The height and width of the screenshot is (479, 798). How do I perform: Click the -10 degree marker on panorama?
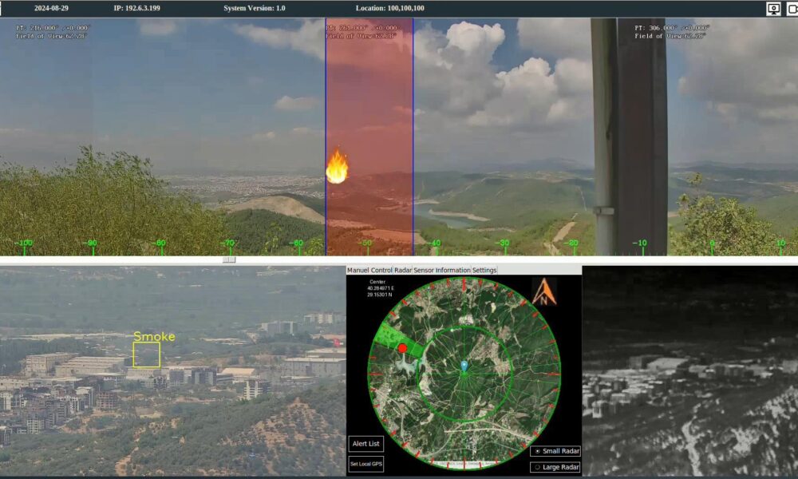coord(640,243)
